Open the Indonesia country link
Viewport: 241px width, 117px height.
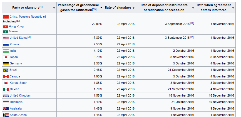(x=16, y=102)
